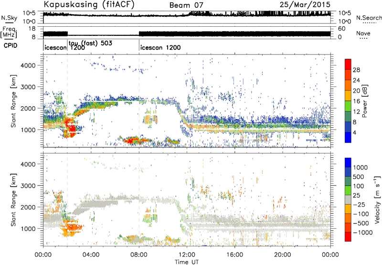382x265 pixels.
Task: Click the 'Power [dB]' colorbar title
Action: coord(364,101)
